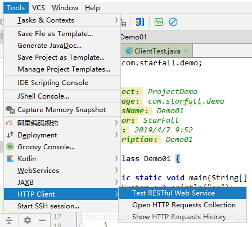Expand Tasks & Contexts submenu

[x=62, y=20]
